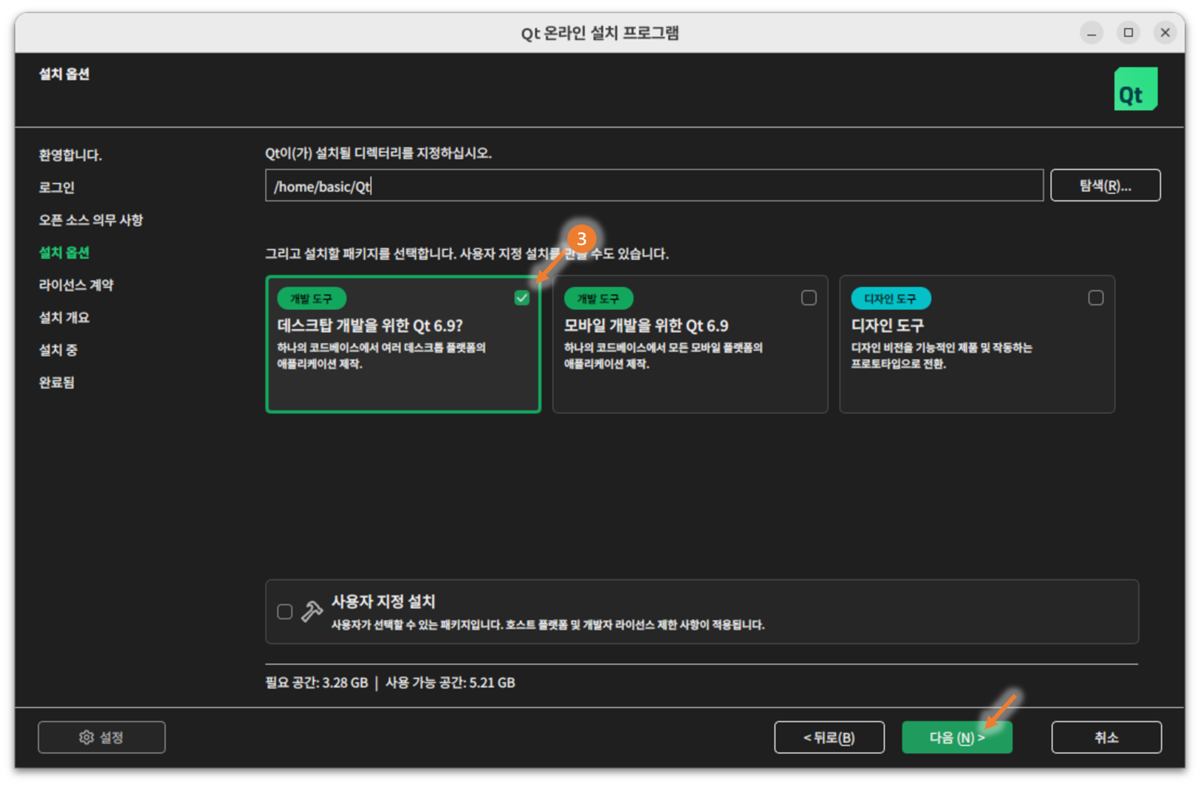Enable the 사용자 지정 설치 checkbox
The height and width of the screenshot is (786, 1200).
284,612
